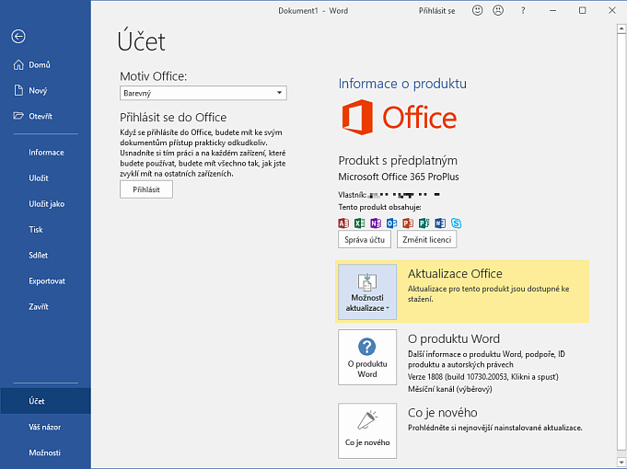This screenshot has width=627, height=469.
Task: Select the Účet sidebar item
Action: pos(46,401)
